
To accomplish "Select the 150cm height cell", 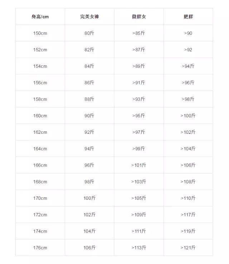I will (40, 33).
